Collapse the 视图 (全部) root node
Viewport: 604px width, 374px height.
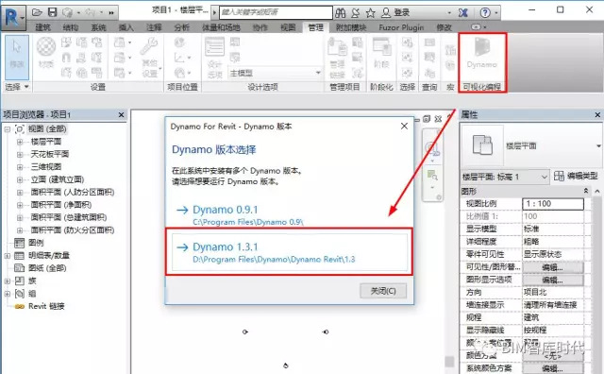[8, 129]
